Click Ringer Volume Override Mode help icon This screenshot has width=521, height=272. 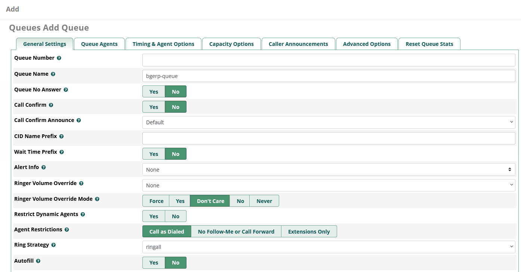[97, 199]
